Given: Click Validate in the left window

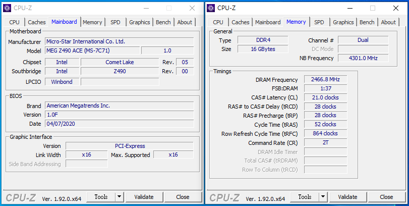Looking at the screenshot, I should pos(144,197).
